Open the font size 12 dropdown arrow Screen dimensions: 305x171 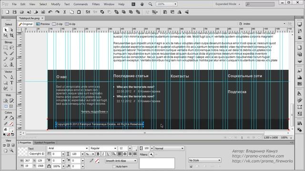click(x=130, y=148)
